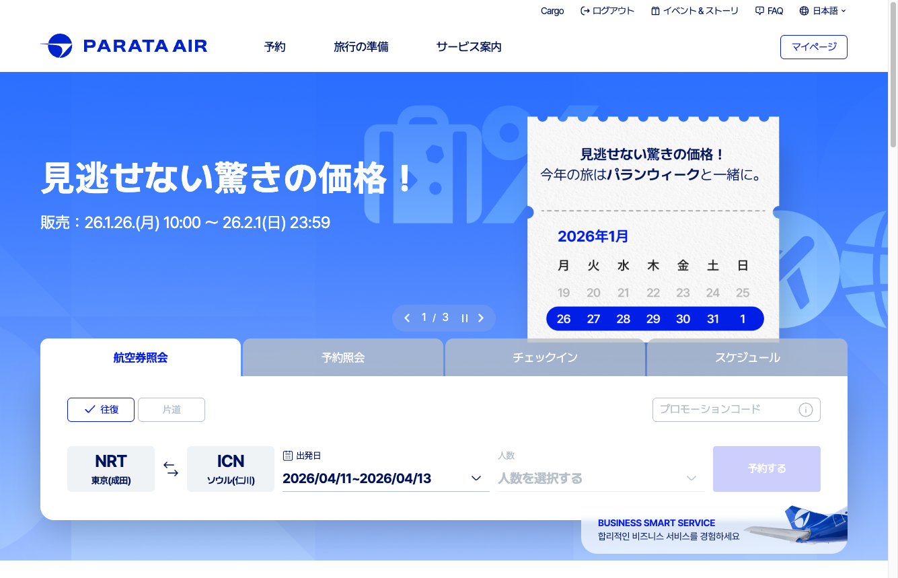Viewport: 898px width, 578px height.
Task: Swap origin and destination airports
Action: pos(171,469)
